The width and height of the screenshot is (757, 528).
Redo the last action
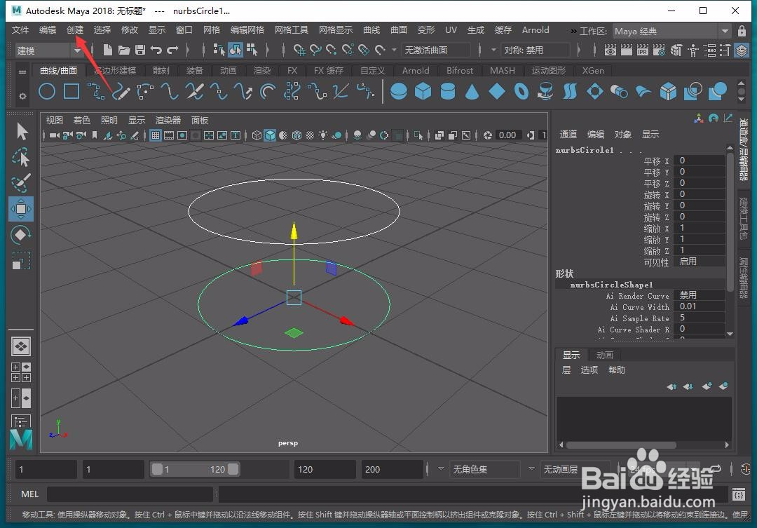(x=173, y=50)
